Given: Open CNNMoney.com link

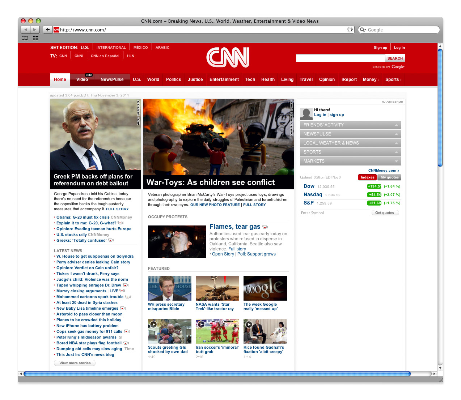Looking at the screenshot, I should (384, 171).
